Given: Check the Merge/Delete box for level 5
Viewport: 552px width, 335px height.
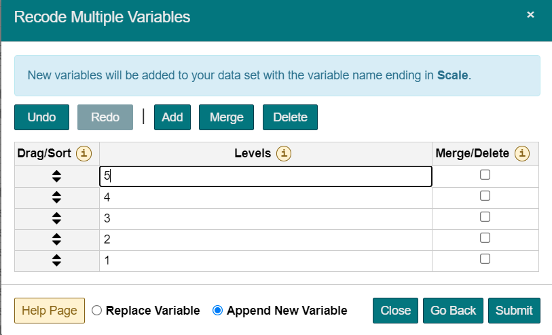Looking at the screenshot, I should click(485, 175).
